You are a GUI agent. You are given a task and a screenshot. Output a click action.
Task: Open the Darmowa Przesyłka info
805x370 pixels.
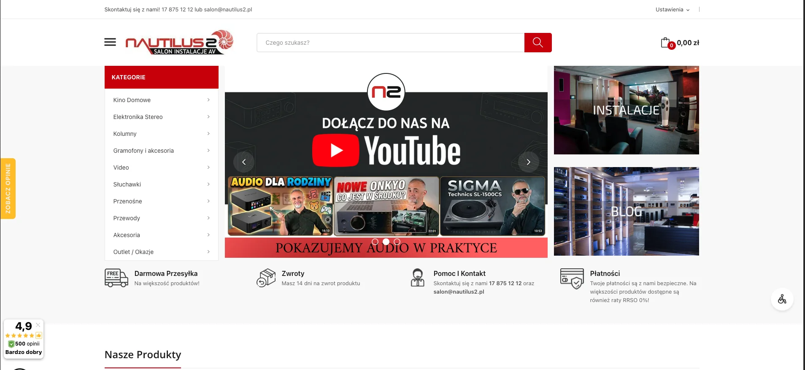[x=166, y=274]
